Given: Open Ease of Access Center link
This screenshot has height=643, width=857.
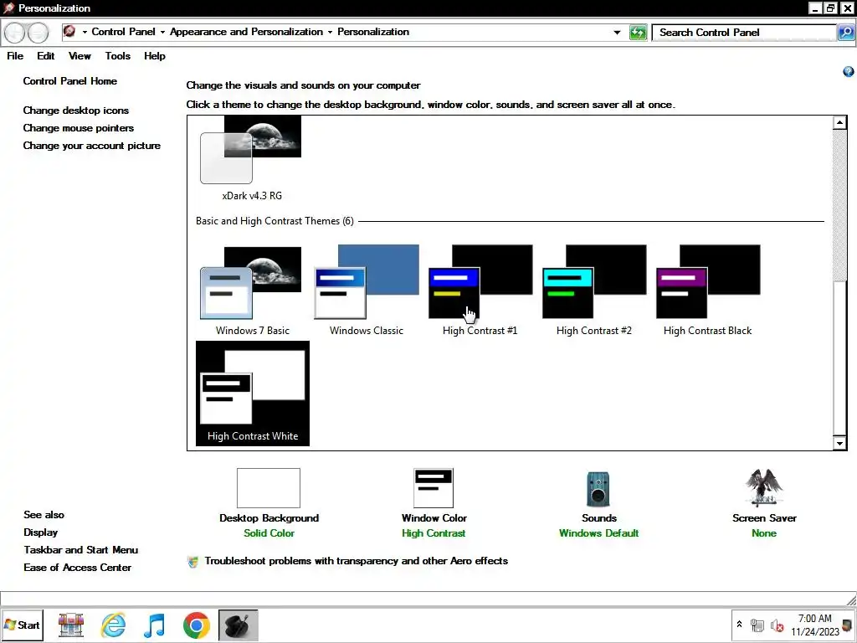Looking at the screenshot, I should click(x=77, y=568).
